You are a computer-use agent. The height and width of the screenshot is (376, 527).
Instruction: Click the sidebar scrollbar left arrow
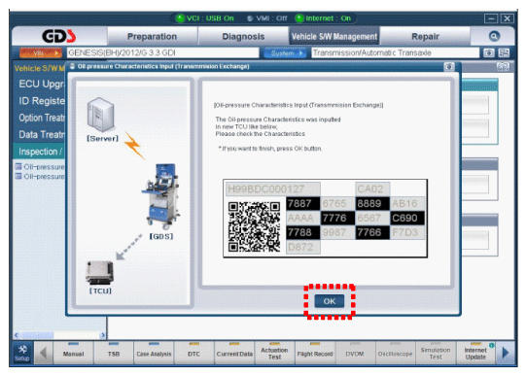[x=17, y=335]
